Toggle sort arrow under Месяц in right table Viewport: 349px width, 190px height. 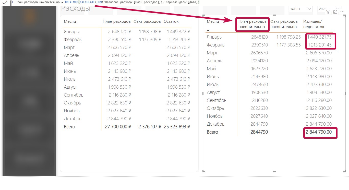click(208, 30)
